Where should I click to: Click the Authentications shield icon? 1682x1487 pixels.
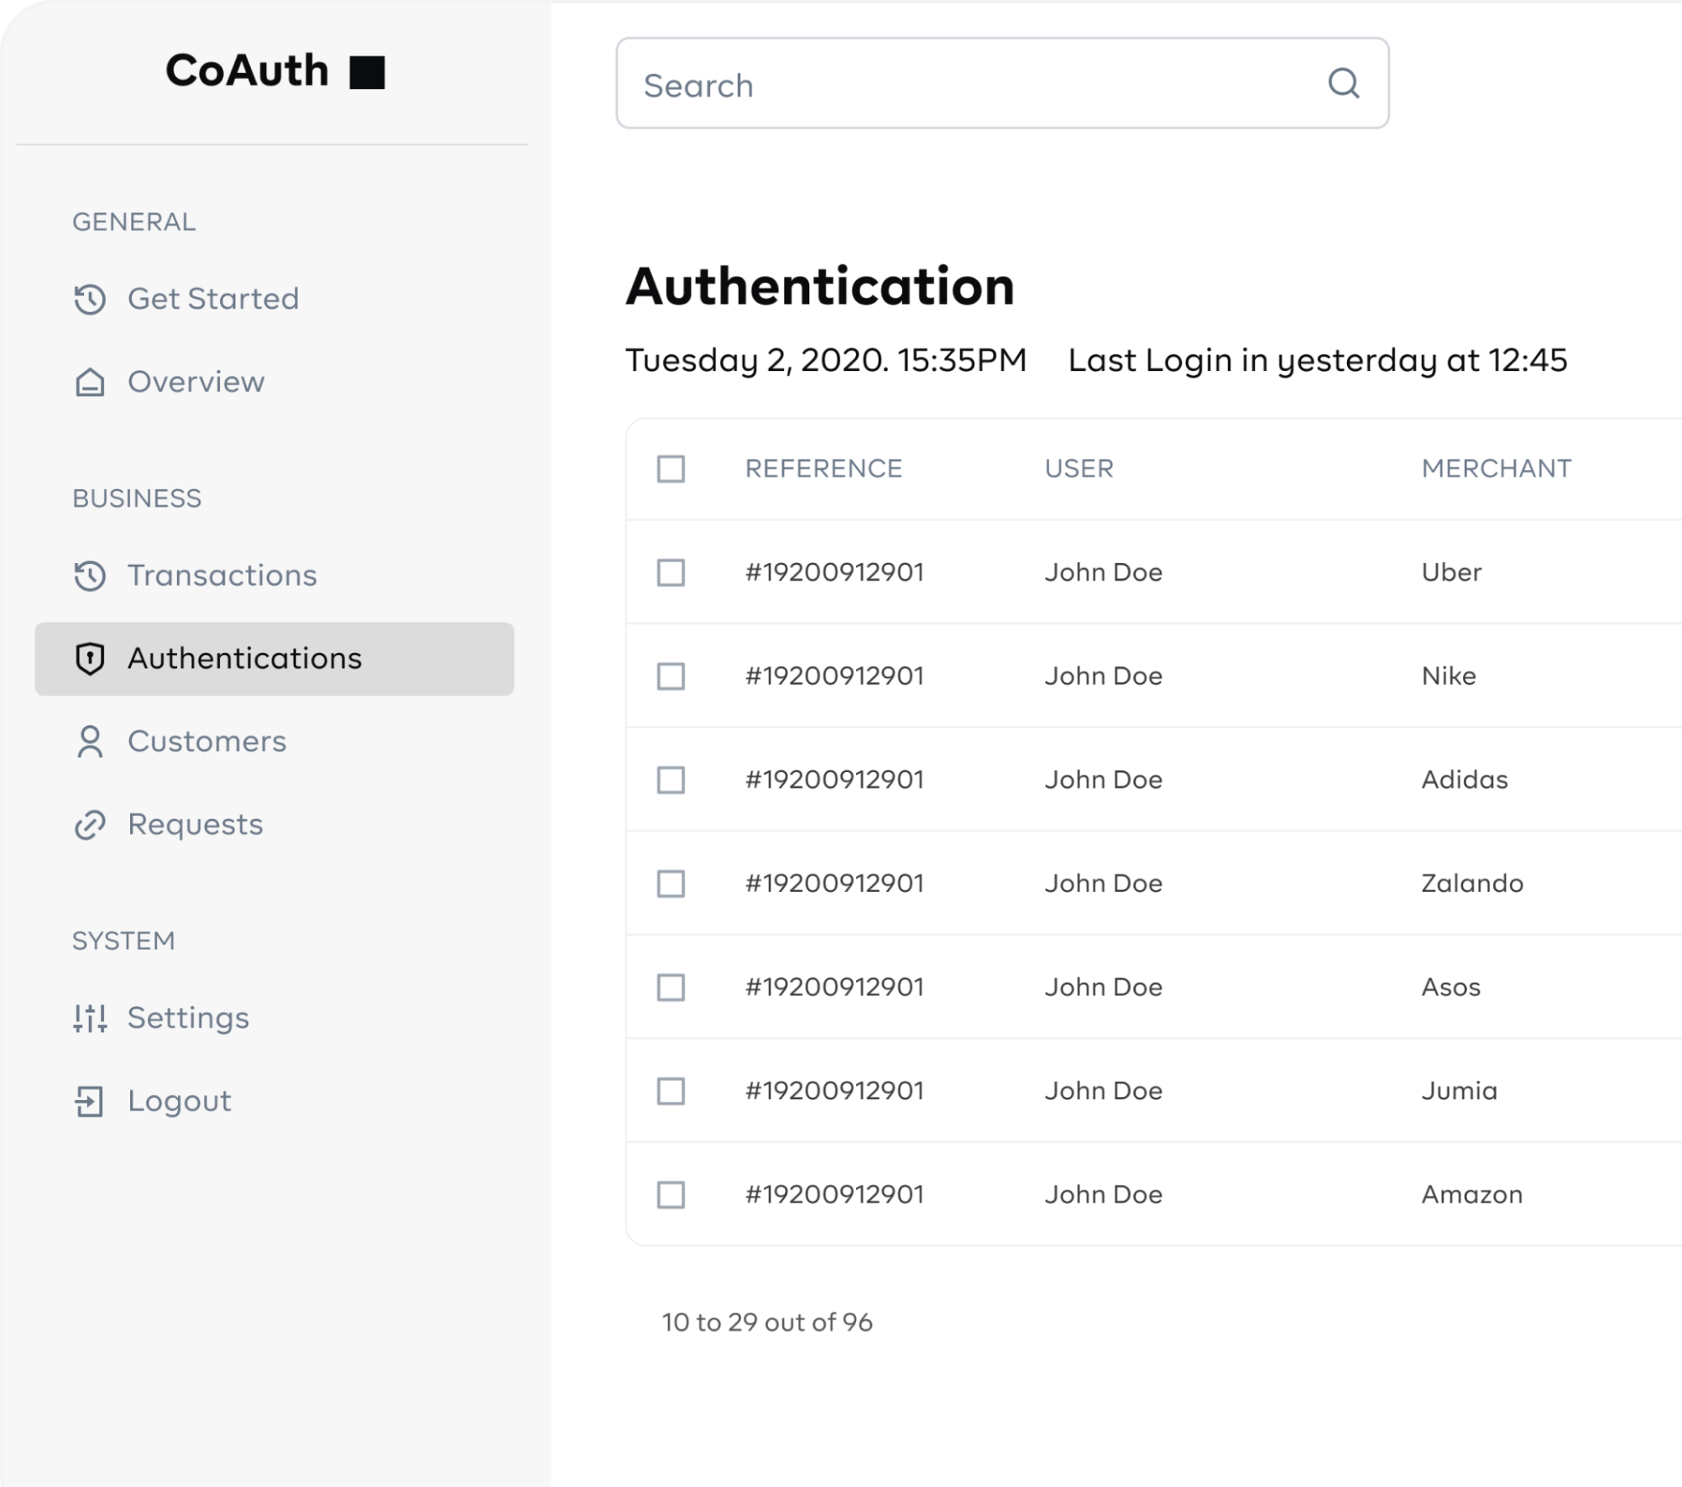pos(89,658)
